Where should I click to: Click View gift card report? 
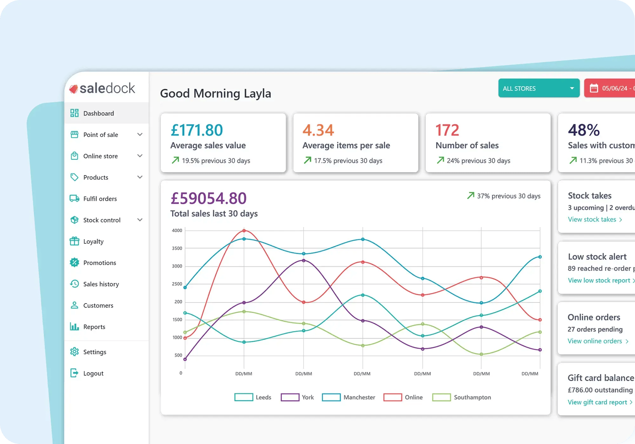pos(597,402)
